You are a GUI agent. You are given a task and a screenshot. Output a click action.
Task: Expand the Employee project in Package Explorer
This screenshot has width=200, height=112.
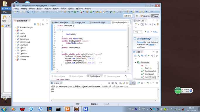point(15,45)
